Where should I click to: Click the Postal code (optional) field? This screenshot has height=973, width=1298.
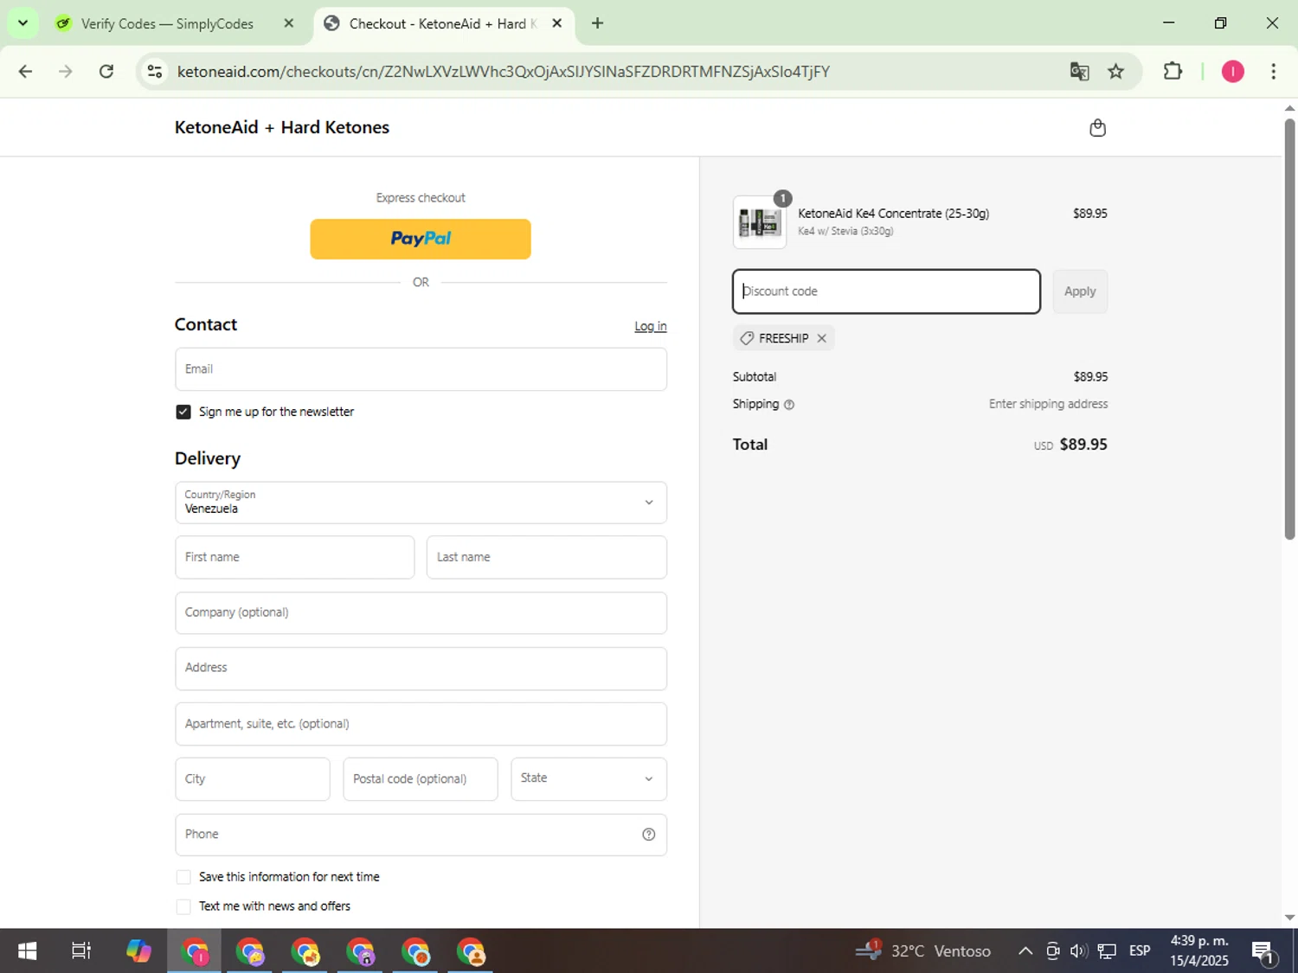tap(421, 779)
